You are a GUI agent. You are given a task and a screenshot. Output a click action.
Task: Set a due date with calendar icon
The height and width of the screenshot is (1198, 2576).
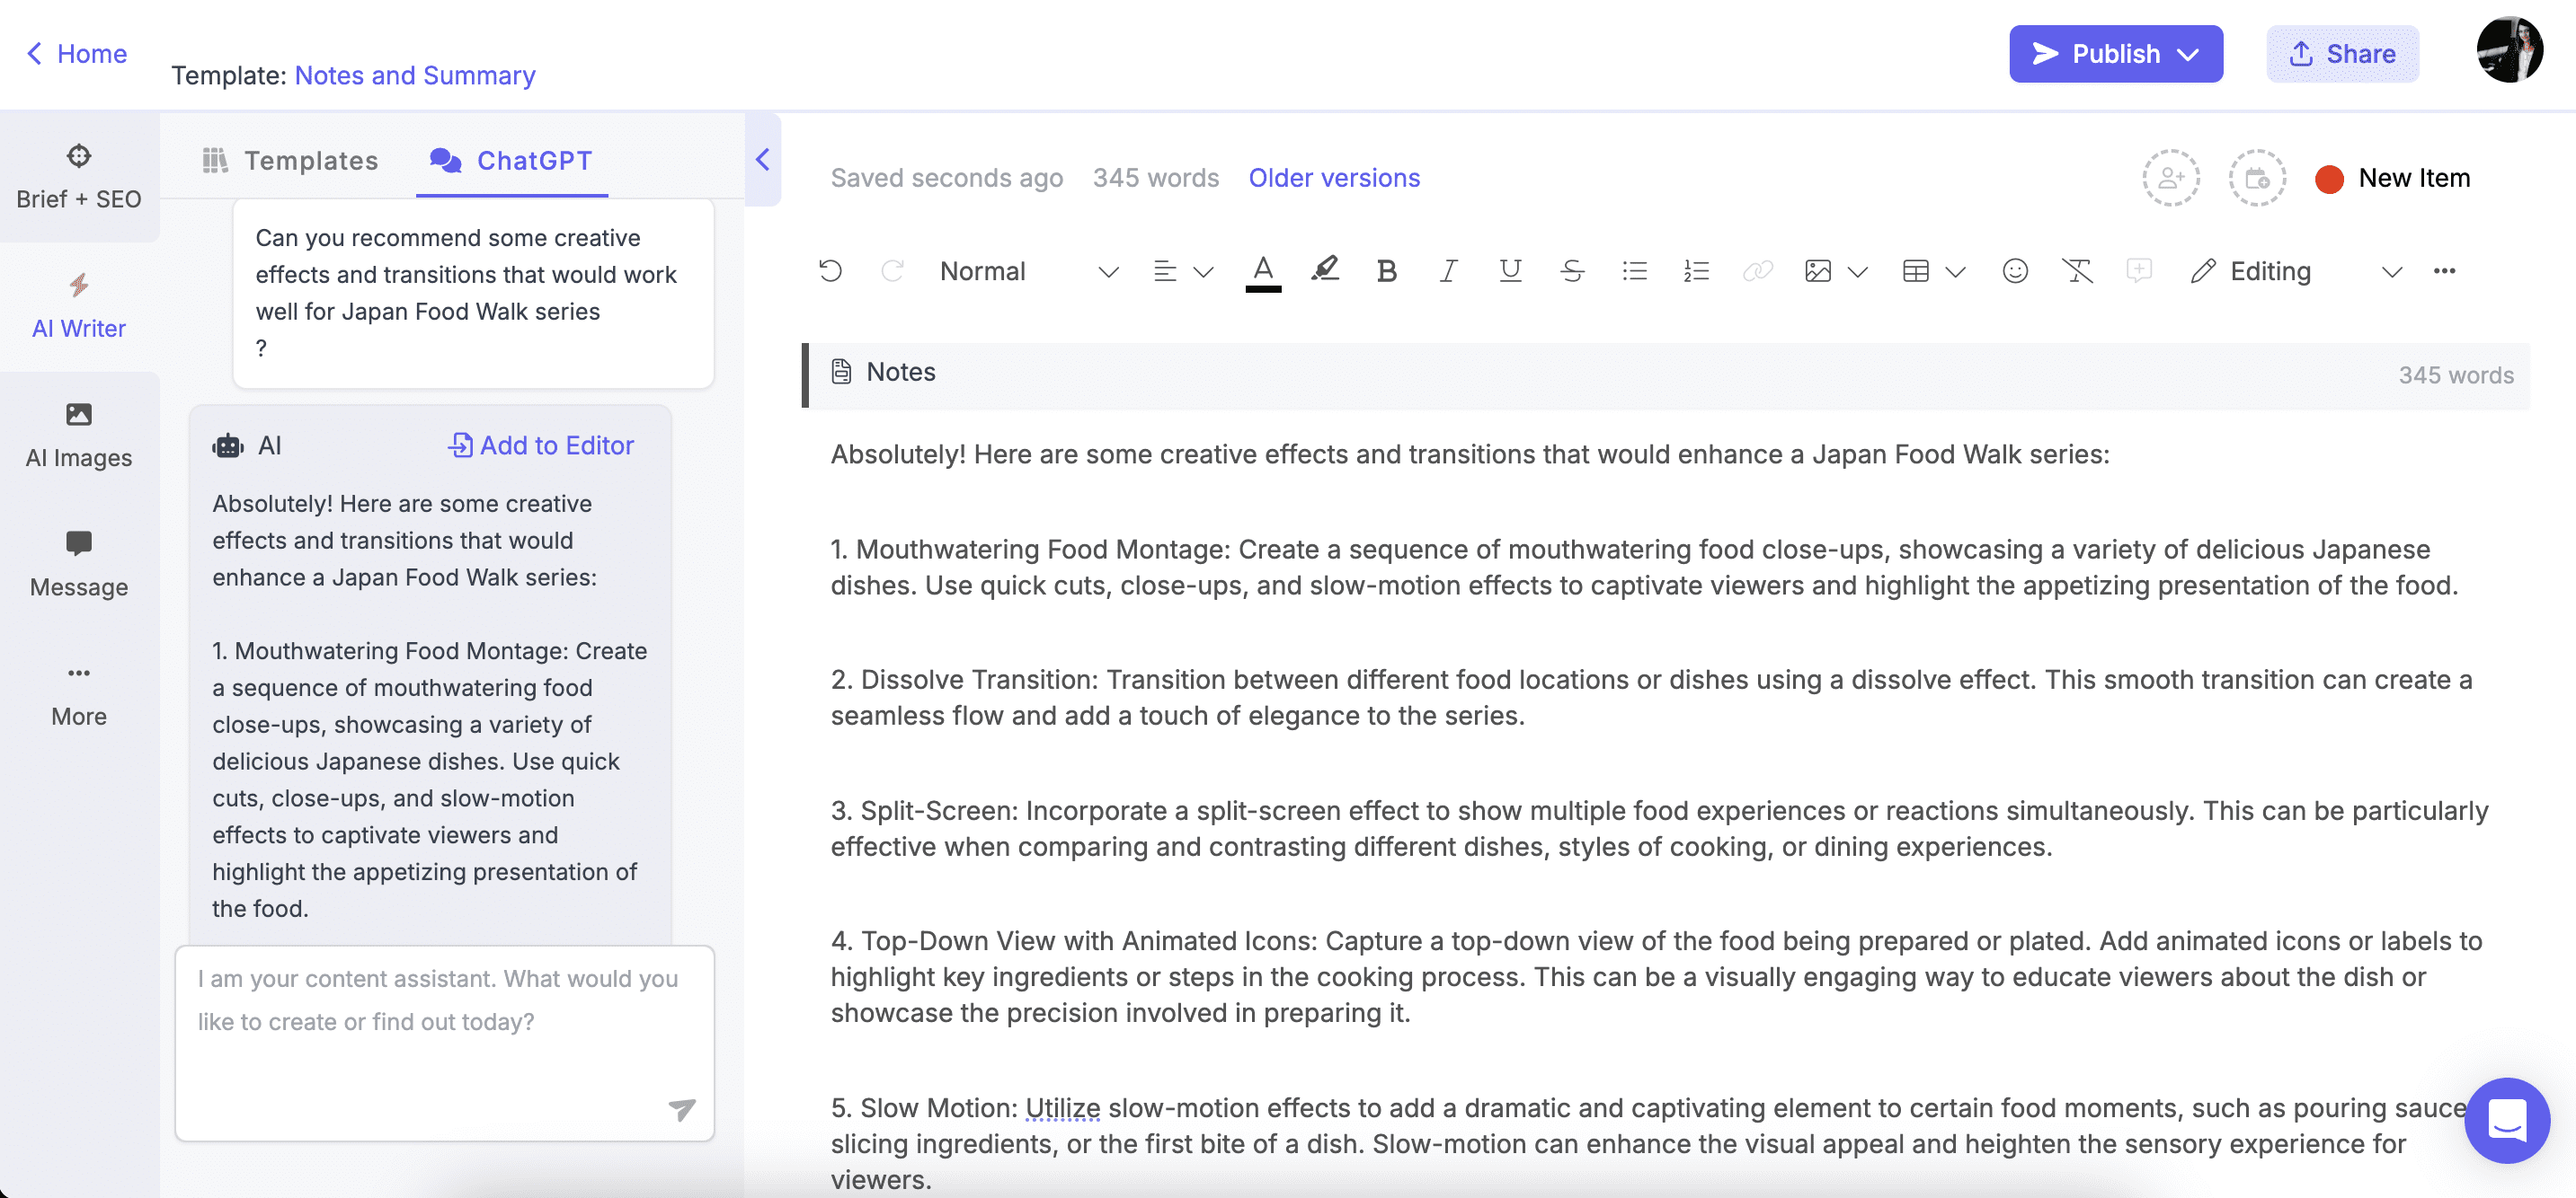[2257, 178]
